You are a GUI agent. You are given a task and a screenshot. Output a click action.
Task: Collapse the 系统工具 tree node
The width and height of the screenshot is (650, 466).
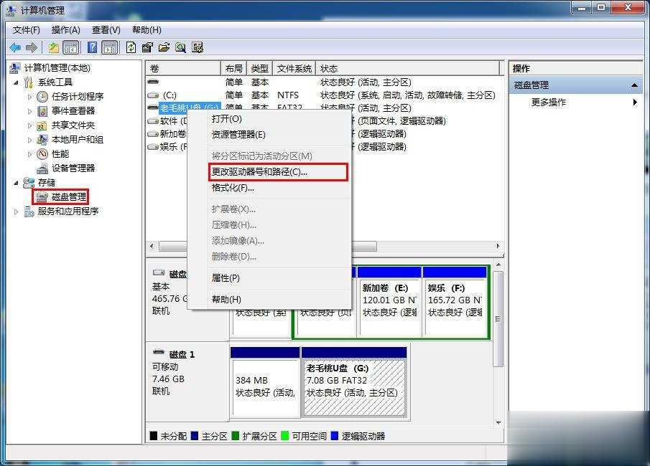click(x=16, y=82)
